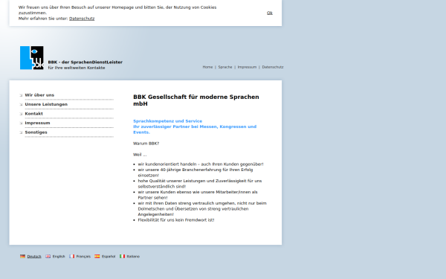
Task: Click arrow bullet beside sidebar Impressum
Action: (21, 123)
